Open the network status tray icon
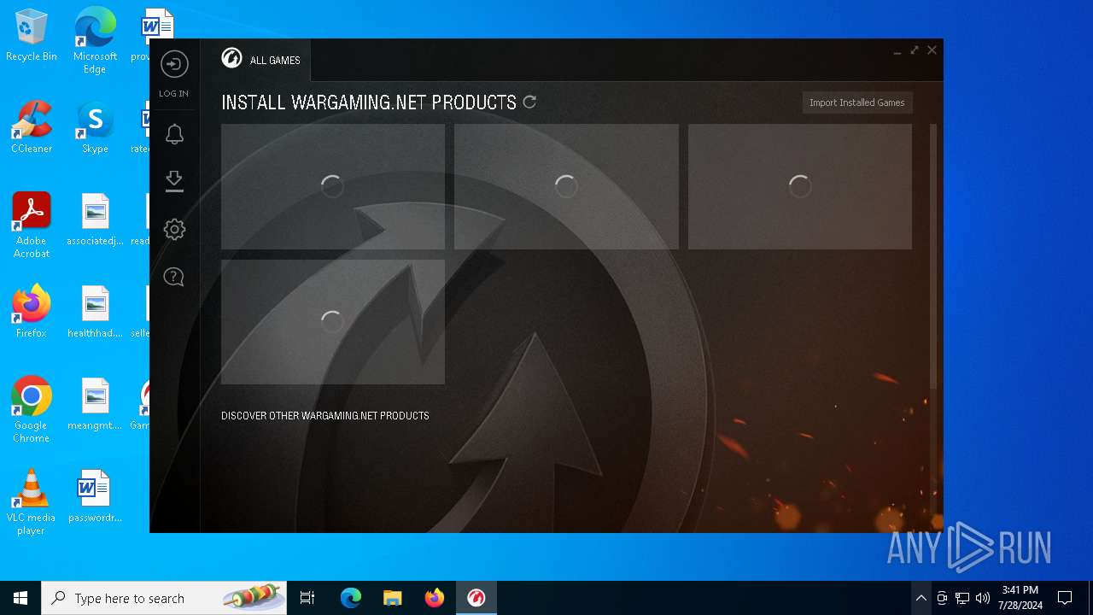This screenshot has width=1093, height=615. coord(962,598)
